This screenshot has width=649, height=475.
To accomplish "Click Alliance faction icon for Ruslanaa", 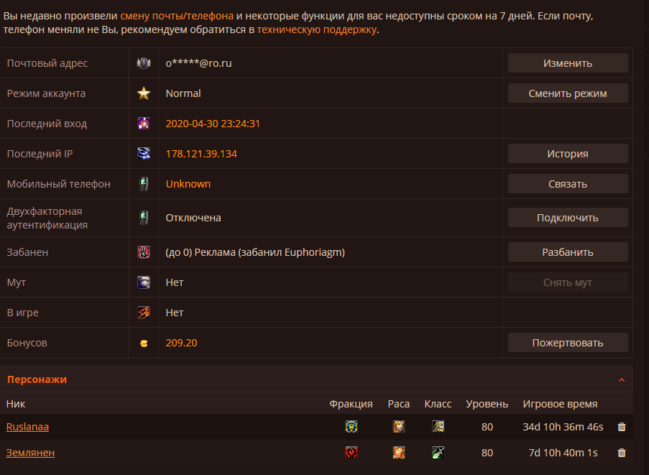I will [x=351, y=427].
